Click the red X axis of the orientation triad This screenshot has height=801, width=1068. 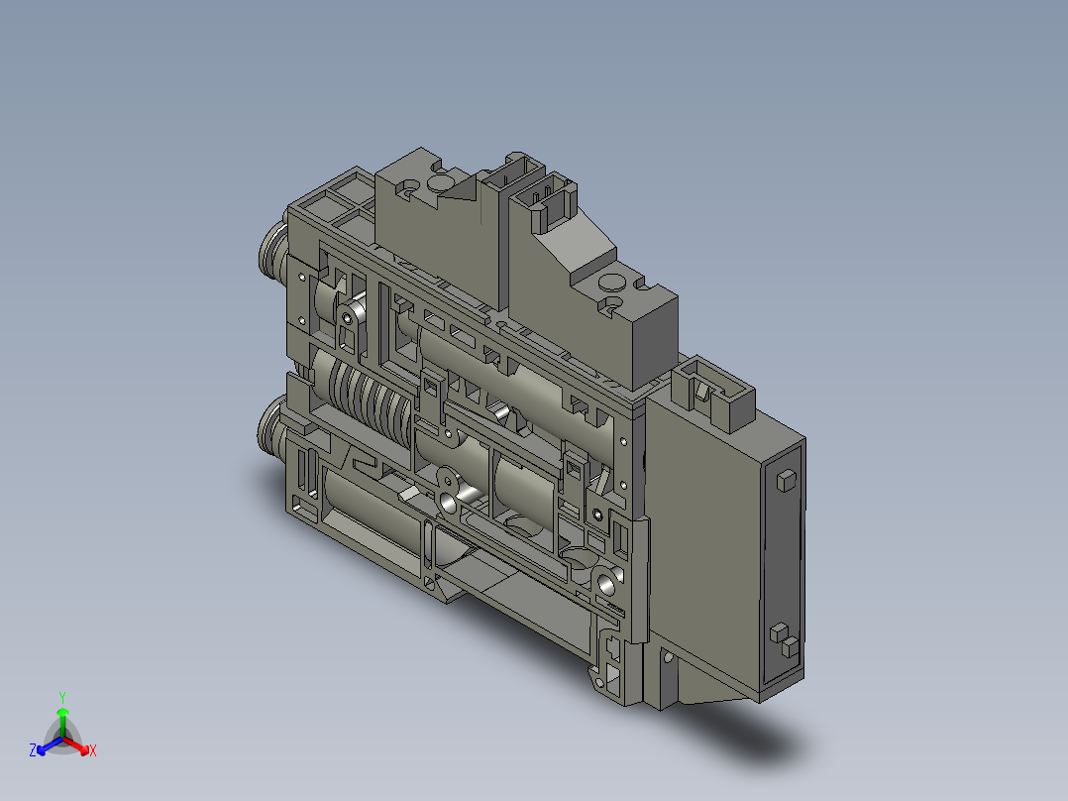(x=76, y=744)
